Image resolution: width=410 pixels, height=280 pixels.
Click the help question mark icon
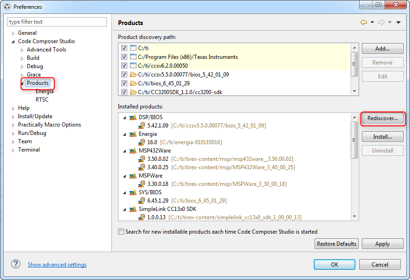[x=16, y=264]
